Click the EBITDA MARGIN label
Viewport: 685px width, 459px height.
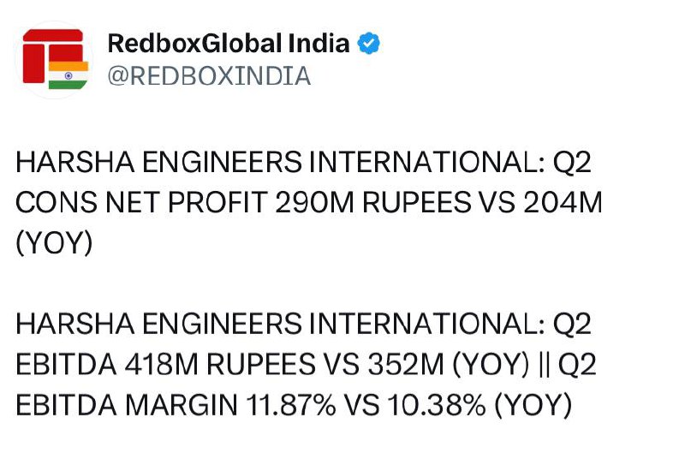127,405
